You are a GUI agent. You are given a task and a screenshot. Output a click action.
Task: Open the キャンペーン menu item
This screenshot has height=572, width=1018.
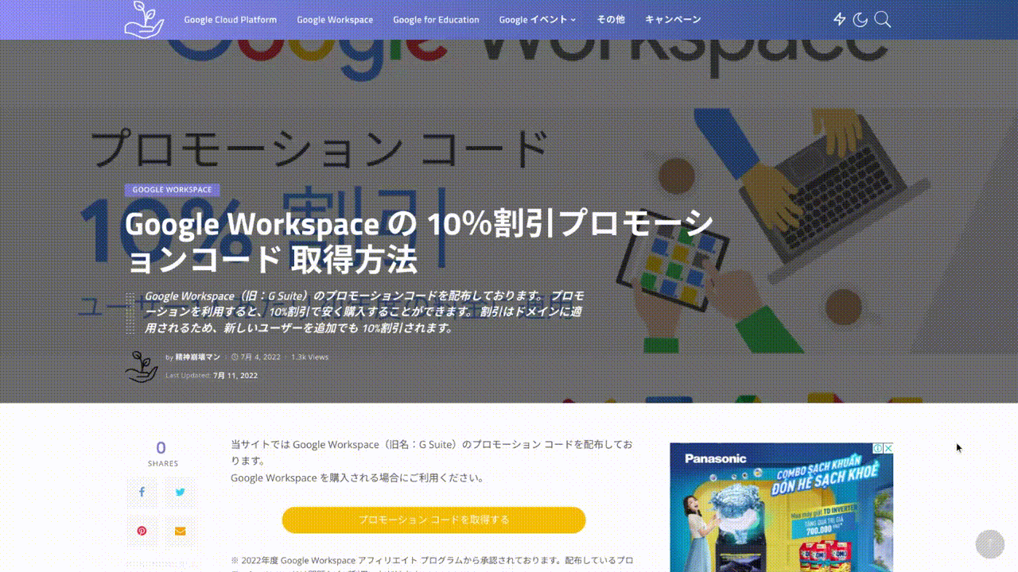click(x=673, y=20)
